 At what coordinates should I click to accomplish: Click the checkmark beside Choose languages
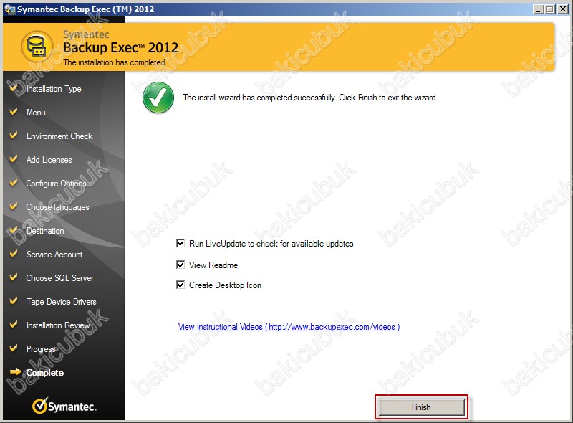[14, 206]
